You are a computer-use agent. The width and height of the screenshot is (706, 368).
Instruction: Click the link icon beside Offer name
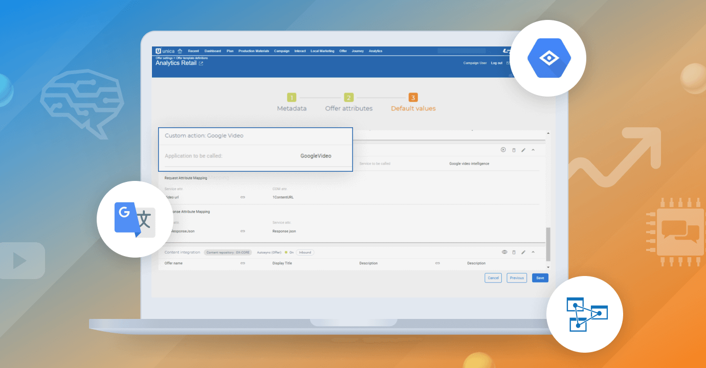[x=242, y=263]
